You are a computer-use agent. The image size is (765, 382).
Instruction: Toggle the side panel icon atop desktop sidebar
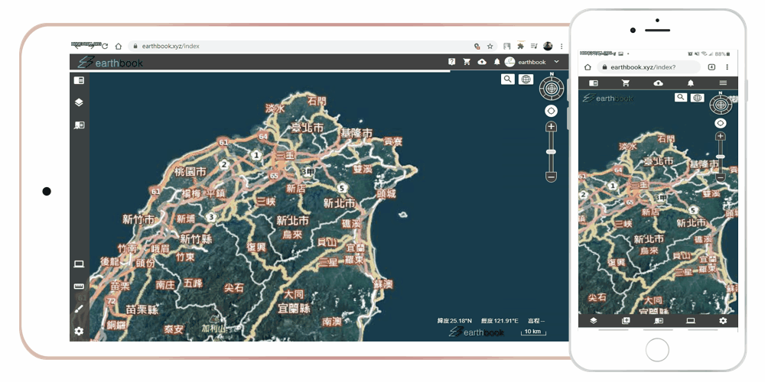click(x=79, y=80)
